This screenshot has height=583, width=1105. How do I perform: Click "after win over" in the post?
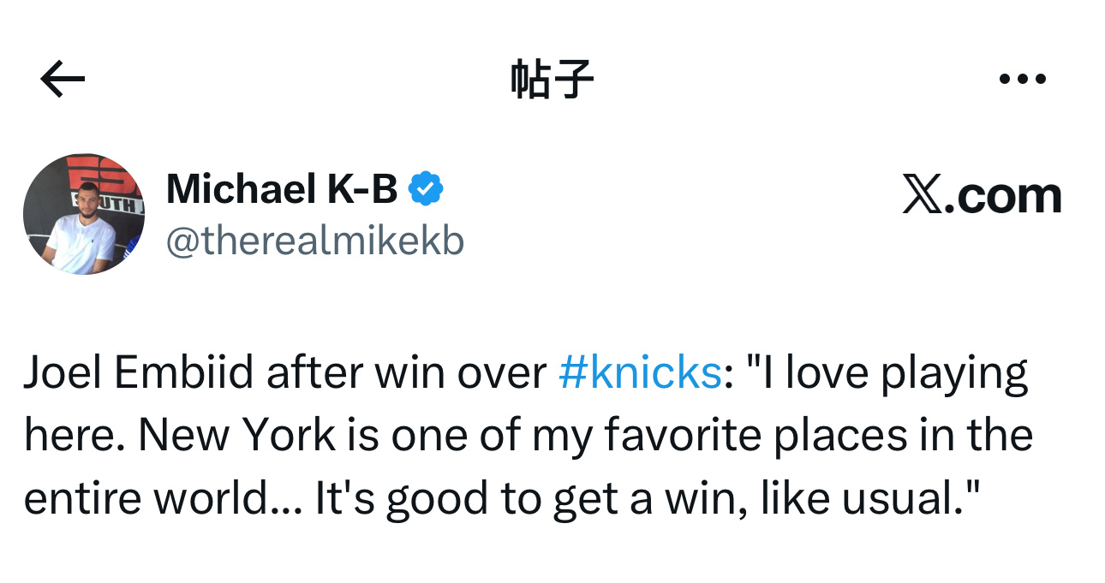406,372
